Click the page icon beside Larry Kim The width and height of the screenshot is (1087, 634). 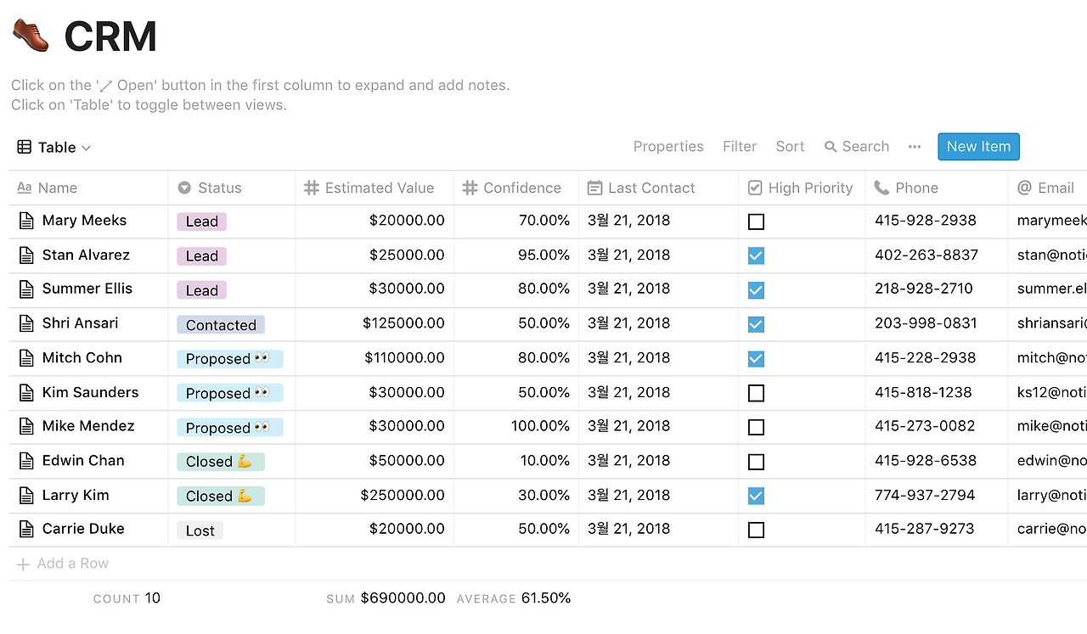26,496
